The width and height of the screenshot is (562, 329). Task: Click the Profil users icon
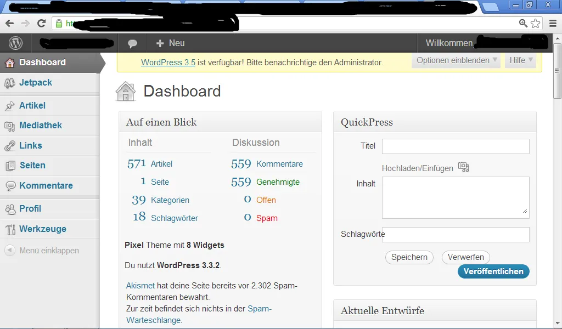[x=10, y=209]
